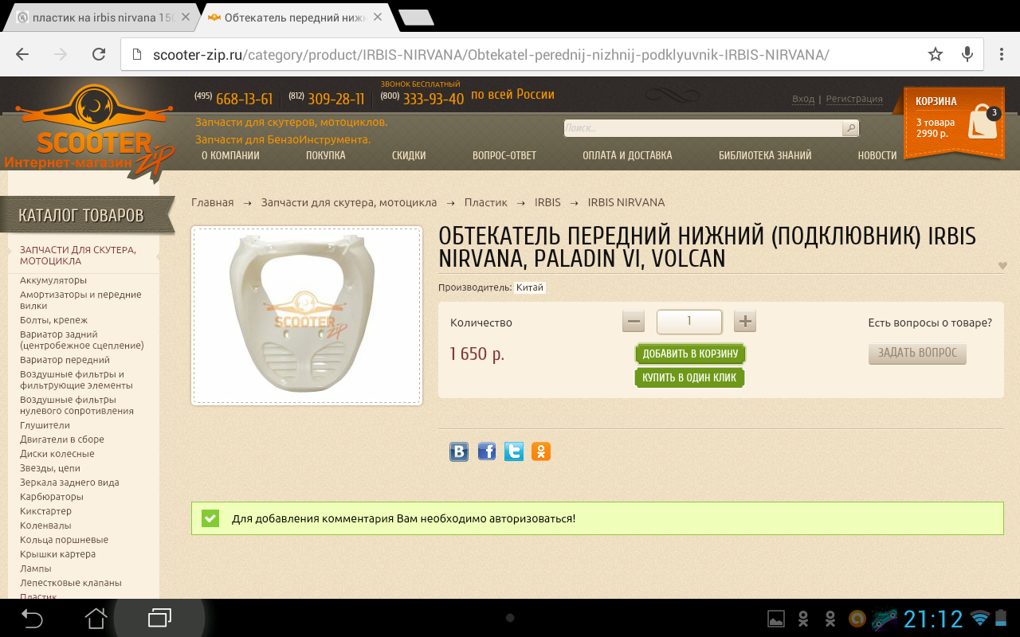
Task: Share product on VKontakte icon
Action: click(459, 452)
